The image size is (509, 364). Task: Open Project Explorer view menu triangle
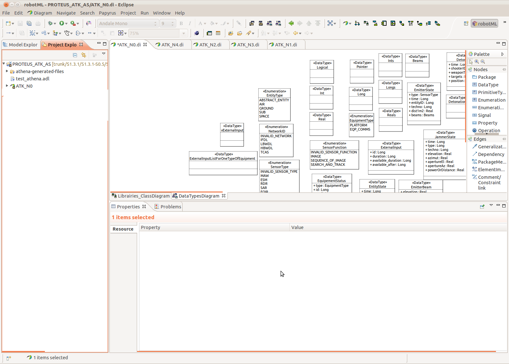coord(104,54)
